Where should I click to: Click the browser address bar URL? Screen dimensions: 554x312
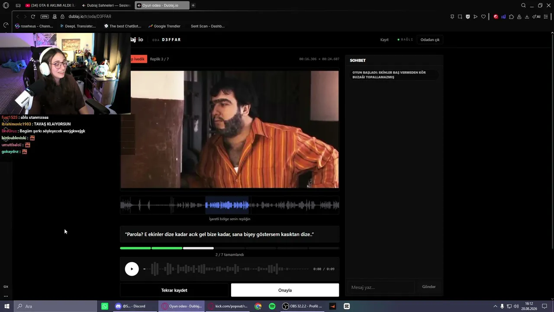click(90, 16)
